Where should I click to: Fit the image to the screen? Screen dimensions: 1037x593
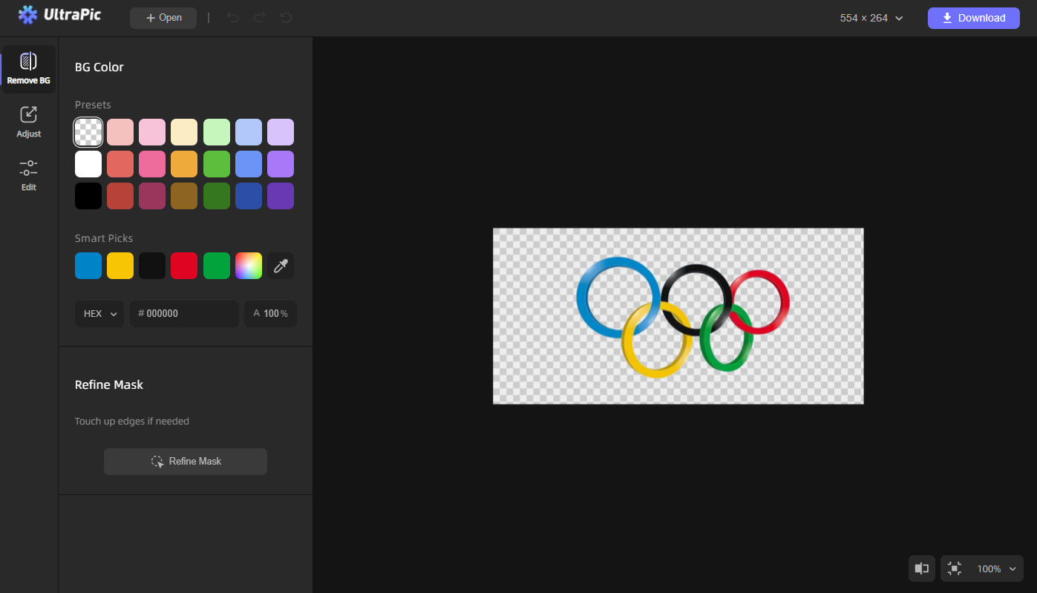point(955,569)
